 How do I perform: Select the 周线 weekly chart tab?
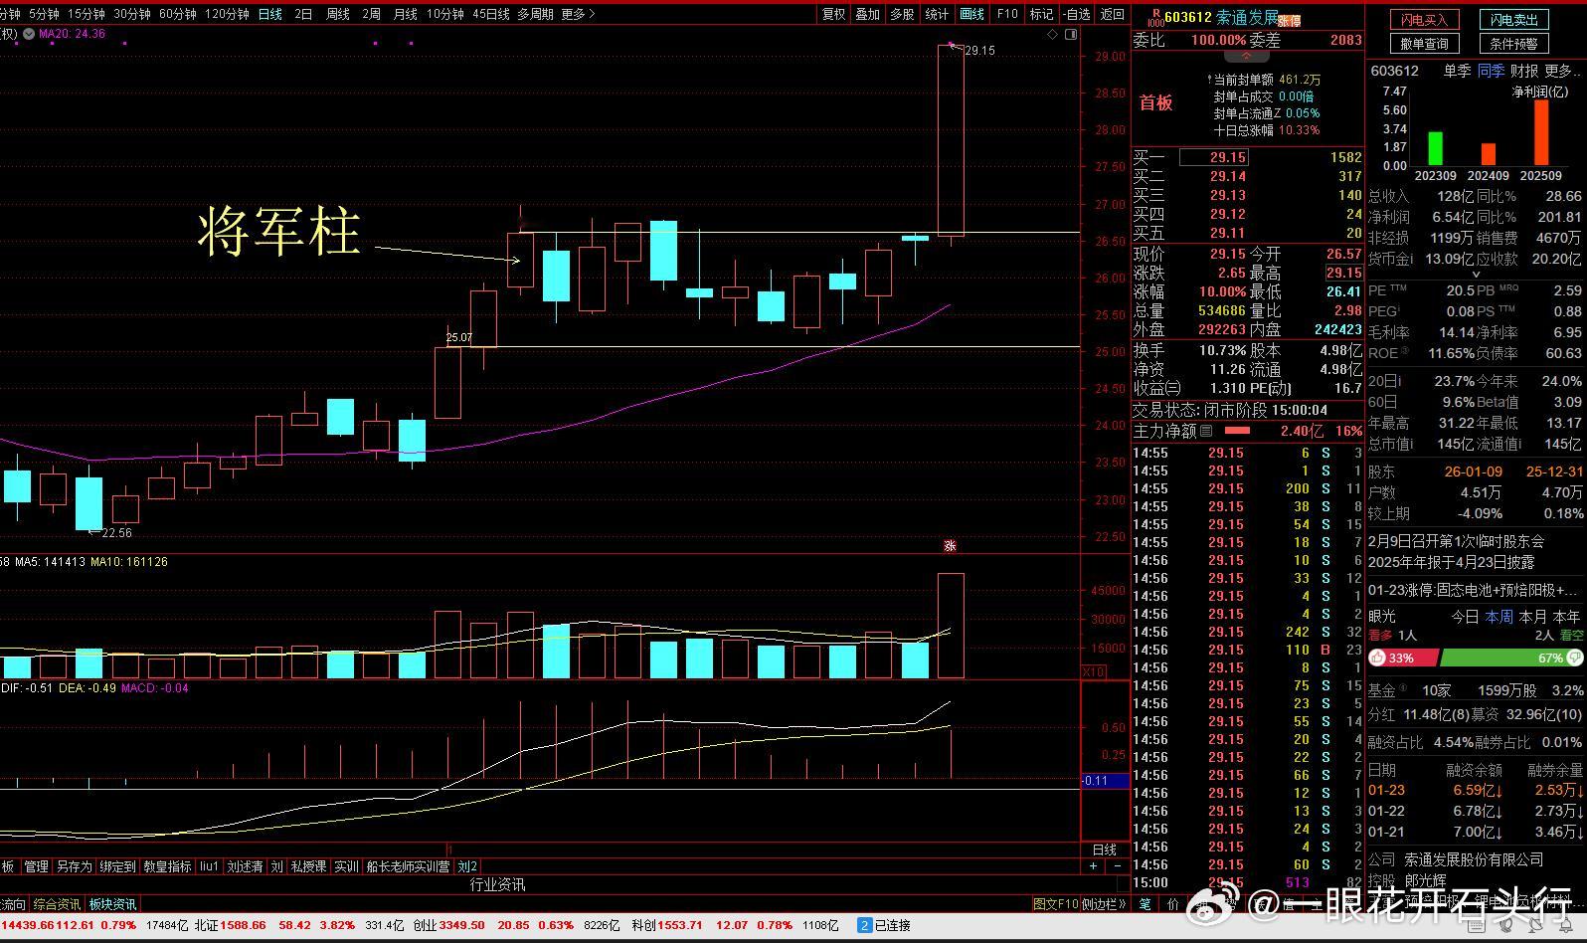click(338, 14)
